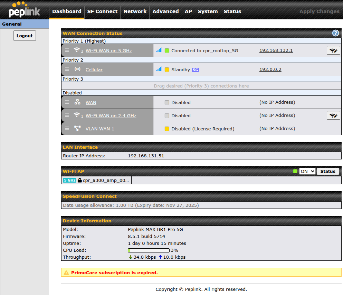This screenshot has height=295, width=343.
Task: Open the System tab
Action: pos(208,11)
